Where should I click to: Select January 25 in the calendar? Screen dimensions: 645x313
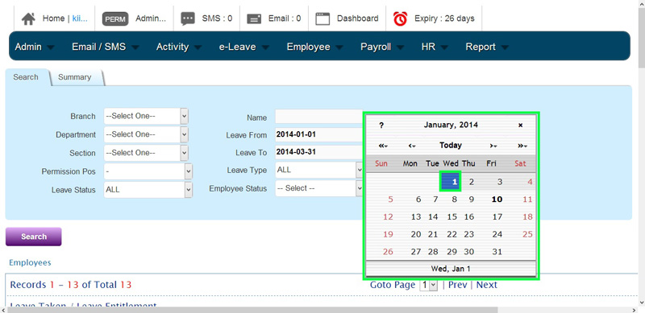coord(527,234)
